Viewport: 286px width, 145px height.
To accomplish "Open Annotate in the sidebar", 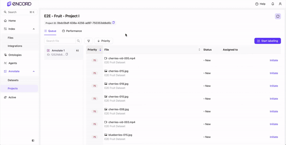I will (x=14, y=71).
